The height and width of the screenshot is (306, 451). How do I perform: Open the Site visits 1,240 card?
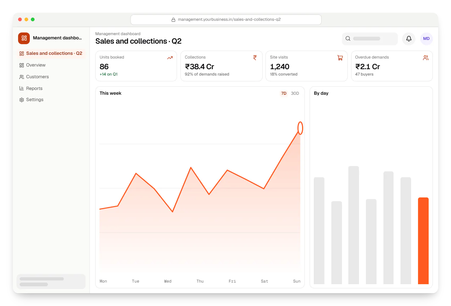(307, 66)
